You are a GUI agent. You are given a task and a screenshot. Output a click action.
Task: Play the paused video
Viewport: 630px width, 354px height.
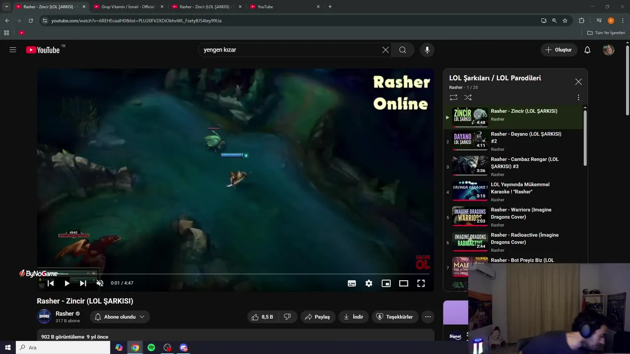[x=67, y=283]
